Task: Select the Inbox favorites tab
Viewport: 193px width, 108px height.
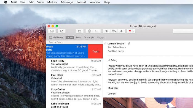Action: pyautogui.click(x=70, y=37)
